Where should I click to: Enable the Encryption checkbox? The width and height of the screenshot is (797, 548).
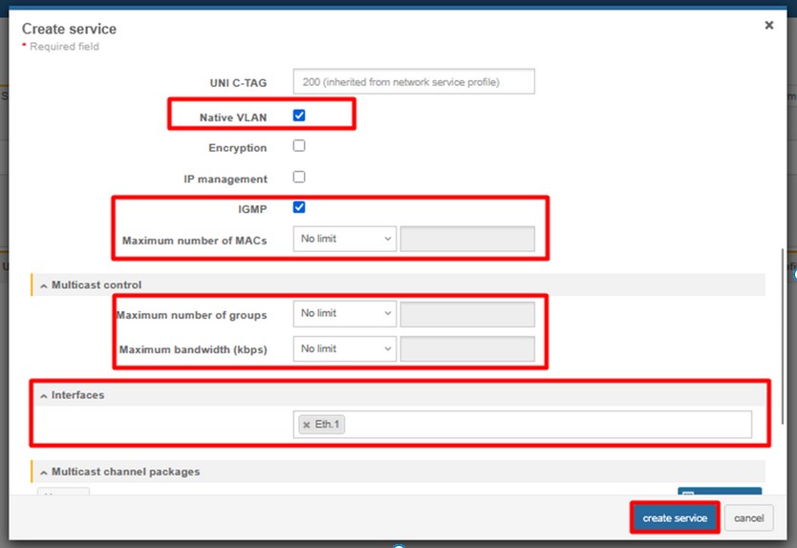[x=299, y=147]
